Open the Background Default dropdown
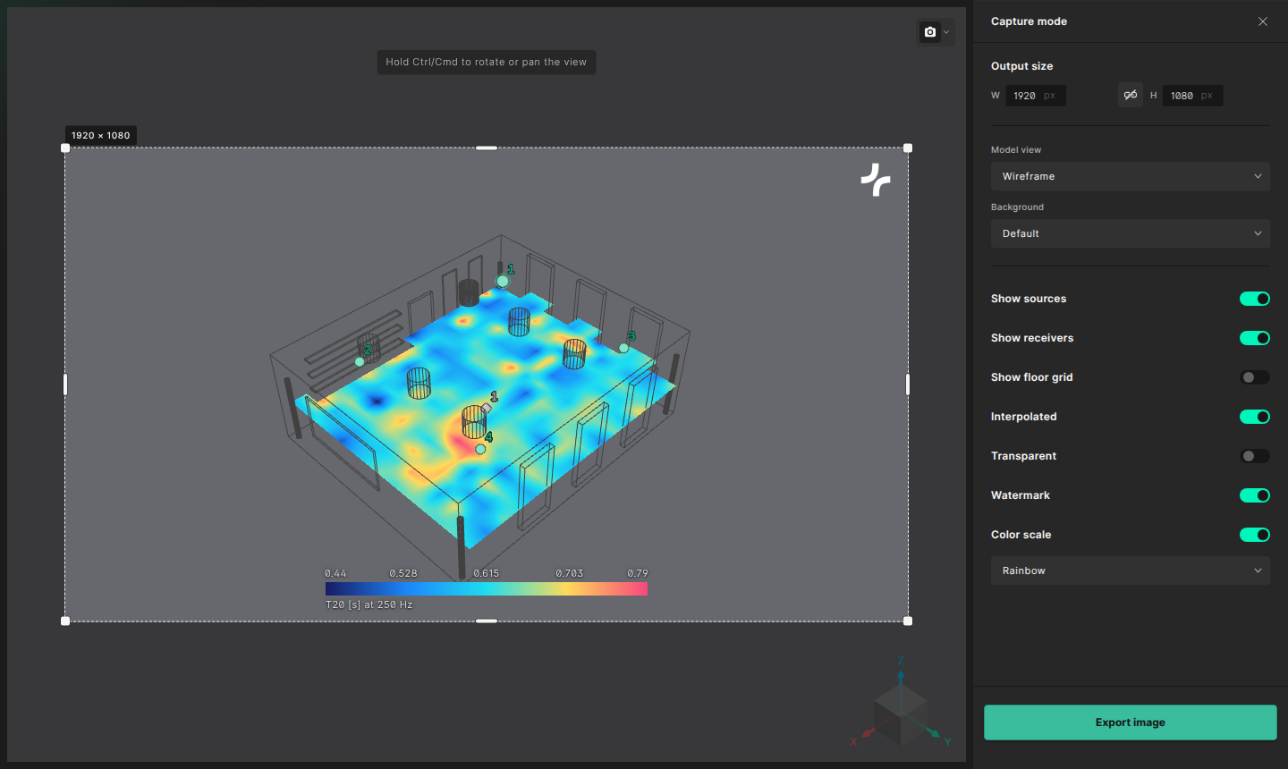 coord(1131,233)
